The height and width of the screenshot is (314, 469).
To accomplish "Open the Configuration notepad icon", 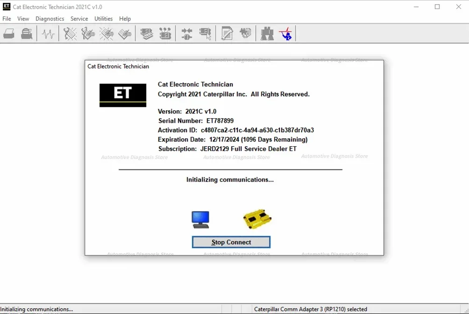I will [x=227, y=33].
